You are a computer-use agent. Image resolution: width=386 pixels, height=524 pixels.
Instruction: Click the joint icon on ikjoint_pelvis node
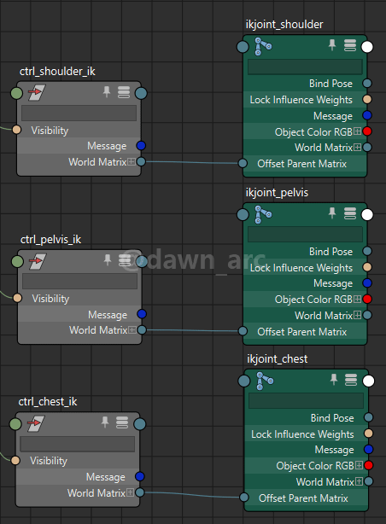(263, 214)
